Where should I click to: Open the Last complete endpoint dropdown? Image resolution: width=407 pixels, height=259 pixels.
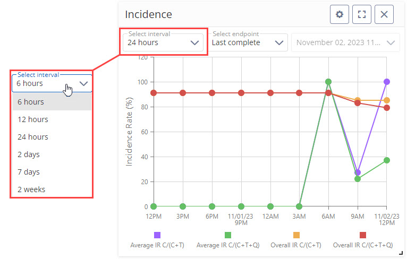click(248, 42)
